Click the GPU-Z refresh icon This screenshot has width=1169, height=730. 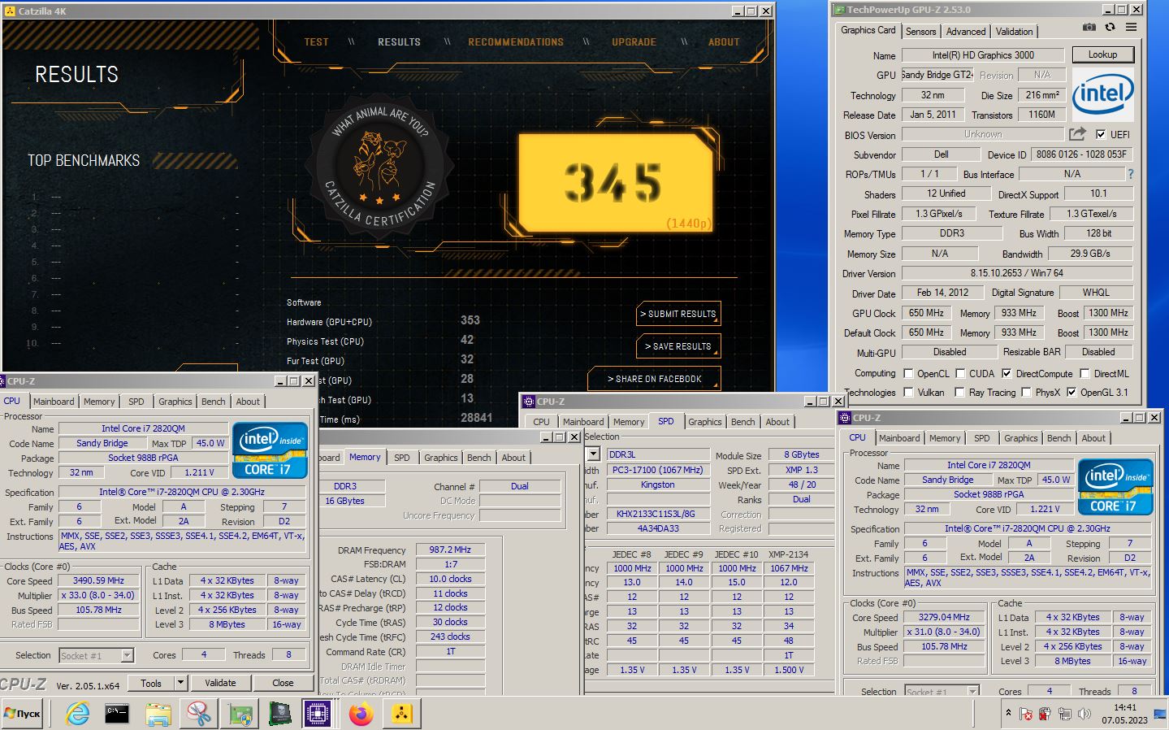[x=1110, y=28]
